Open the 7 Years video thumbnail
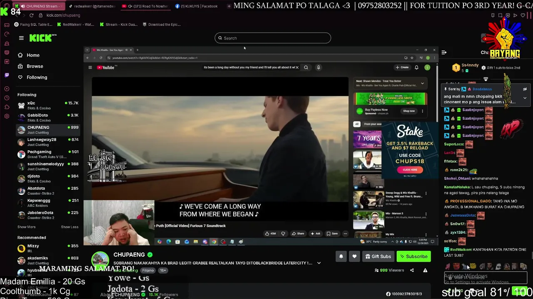 (x=367, y=140)
